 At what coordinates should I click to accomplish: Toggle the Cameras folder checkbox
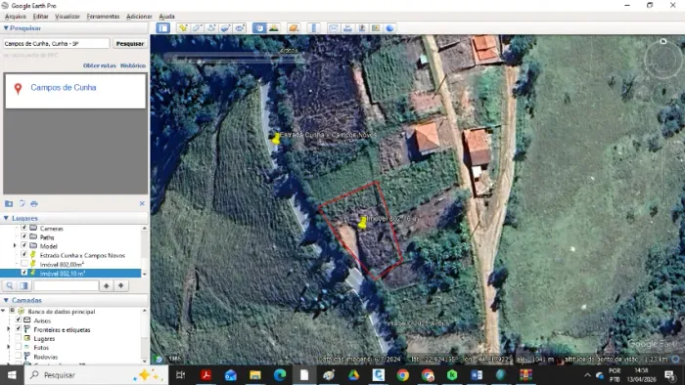[24, 228]
